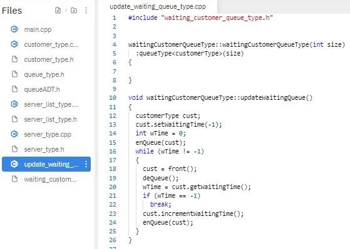Open server_type.h file
350x249 pixels.
pos(44,149)
